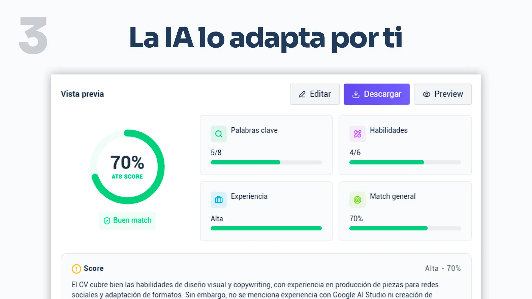Click the target icon for Match general
The image size is (532, 299).
[x=357, y=200]
